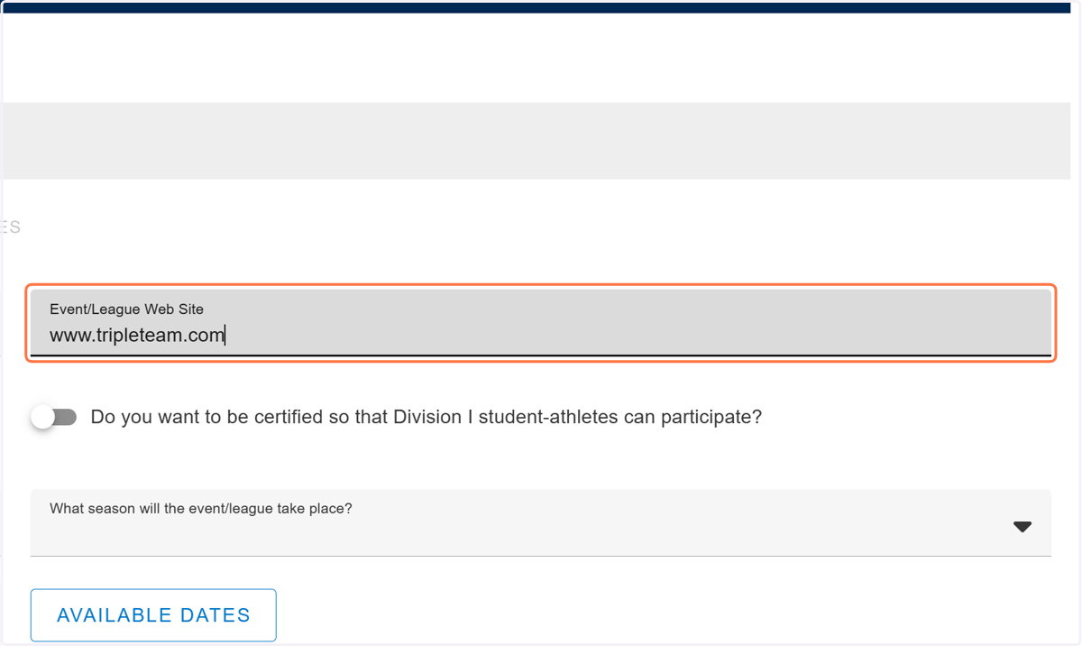The height and width of the screenshot is (646, 1082).
Task: Click the www.tripleteam.com text
Action: click(137, 336)
